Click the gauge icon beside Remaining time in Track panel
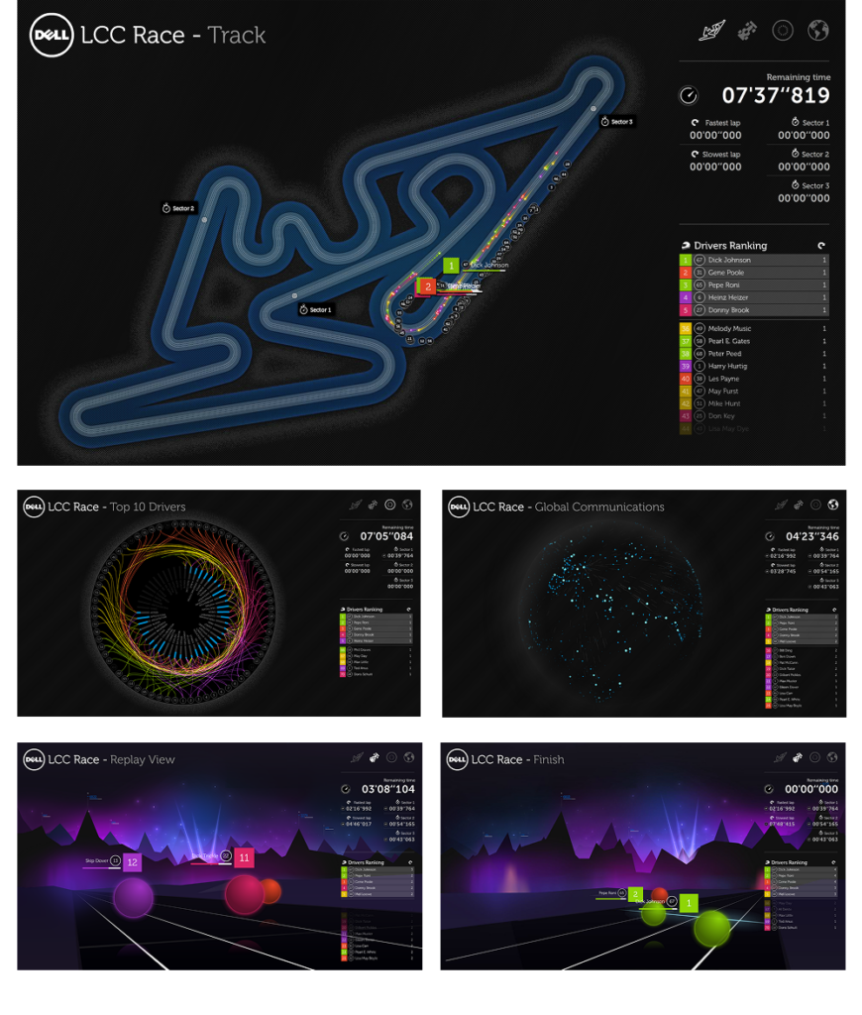The height and width of the screenshot is (1015, 862). click(x=689, y=95)
